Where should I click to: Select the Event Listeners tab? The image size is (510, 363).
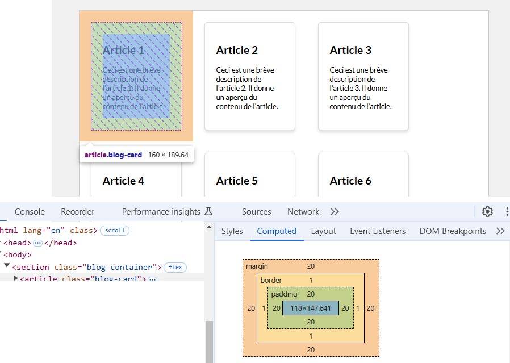[x=378, y=231]
